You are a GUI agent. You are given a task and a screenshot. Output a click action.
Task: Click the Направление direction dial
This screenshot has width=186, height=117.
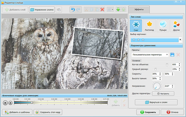(157, 86)
